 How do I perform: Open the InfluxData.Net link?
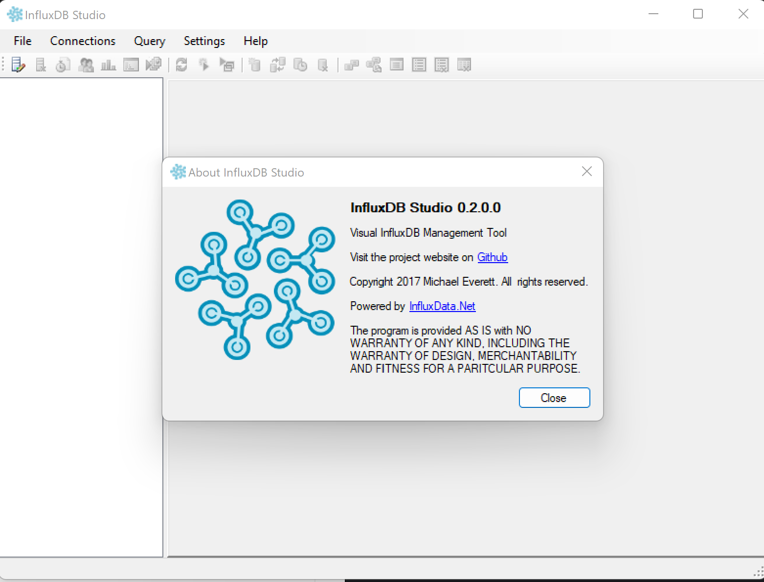pos(442,306)
